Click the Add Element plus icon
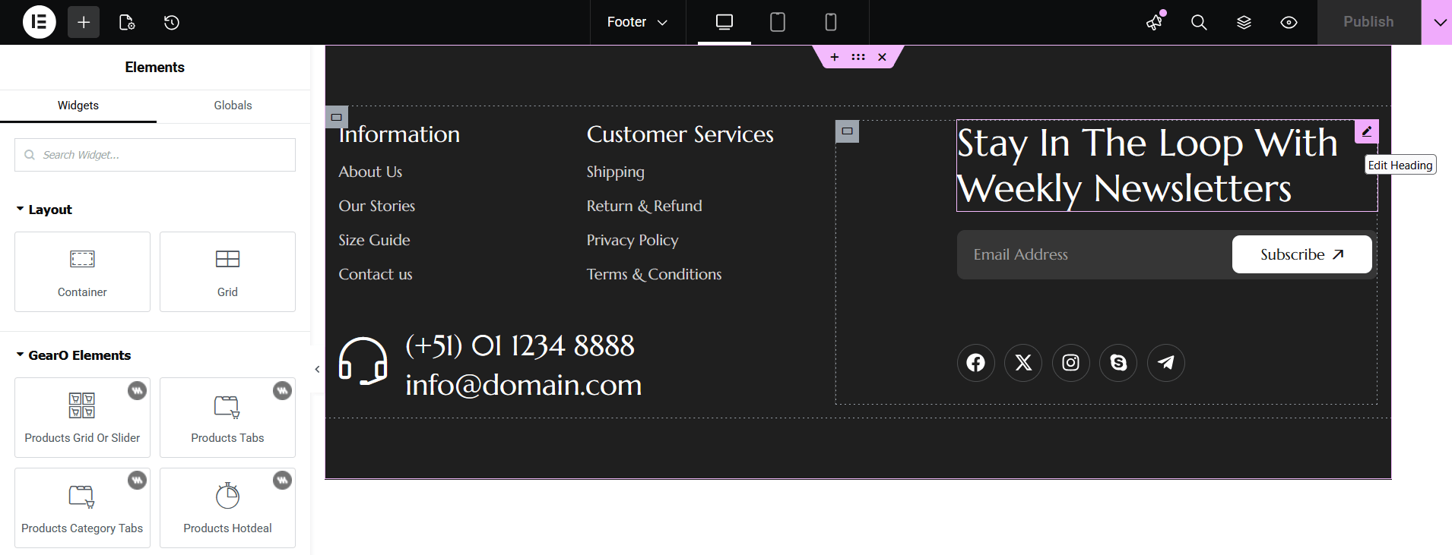This screenshot has height=555, width=1452. pyautogui.click(x=84, y=22)
